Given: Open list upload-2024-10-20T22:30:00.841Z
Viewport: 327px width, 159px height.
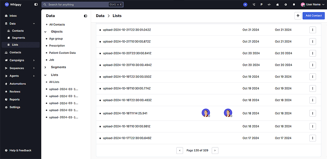Looking at the screenshot, I should [x=127, y=53].
